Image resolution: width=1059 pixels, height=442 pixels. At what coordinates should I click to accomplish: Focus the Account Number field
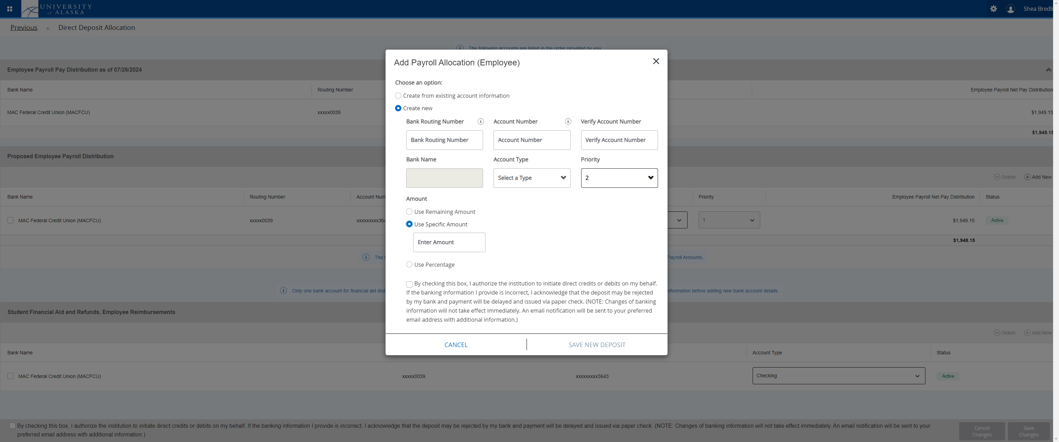pos(531,140)
